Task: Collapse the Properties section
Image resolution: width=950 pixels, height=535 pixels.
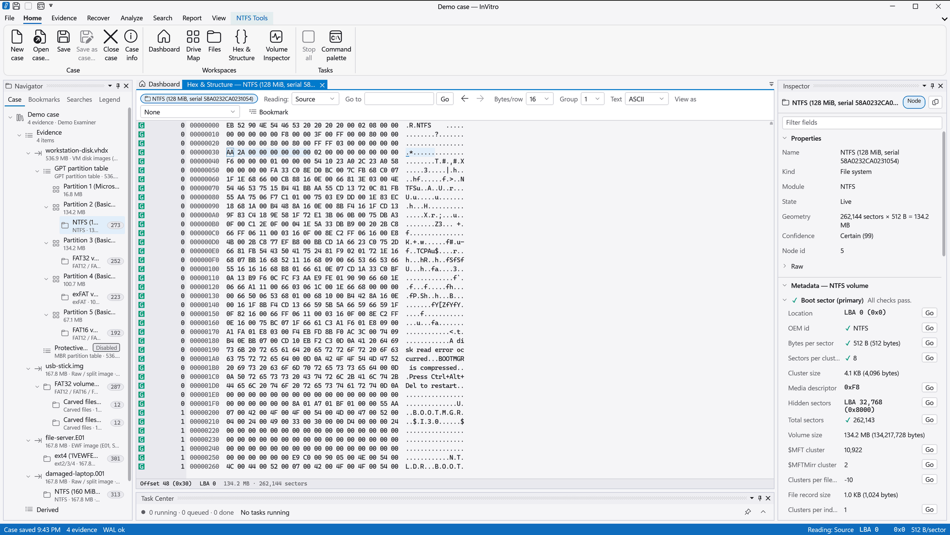Action: 785,138
